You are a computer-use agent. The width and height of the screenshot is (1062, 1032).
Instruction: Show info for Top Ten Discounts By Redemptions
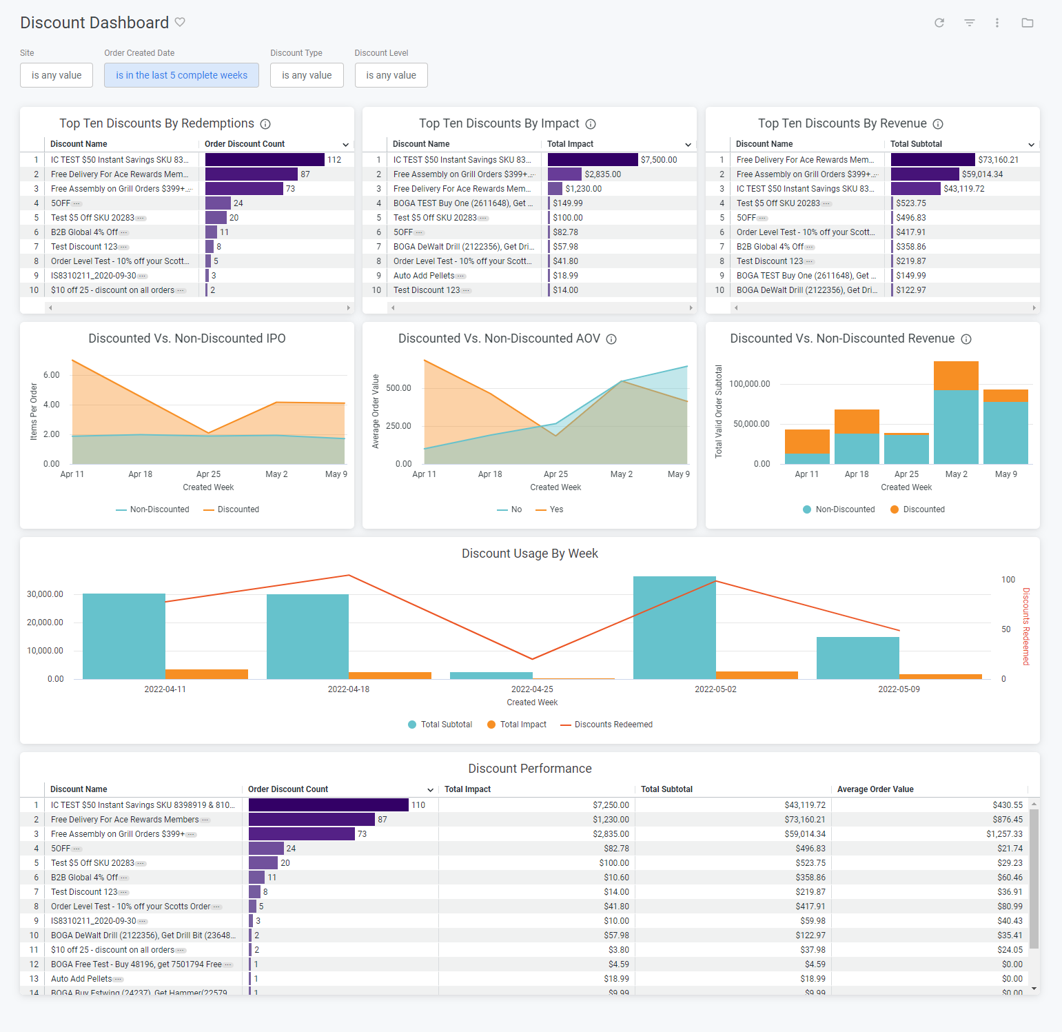point(265,124)
